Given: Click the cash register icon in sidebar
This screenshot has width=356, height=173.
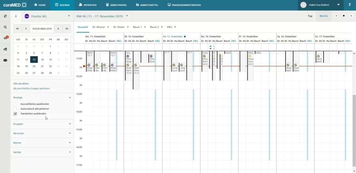Looking at the screenshot, I should [5, 49].
